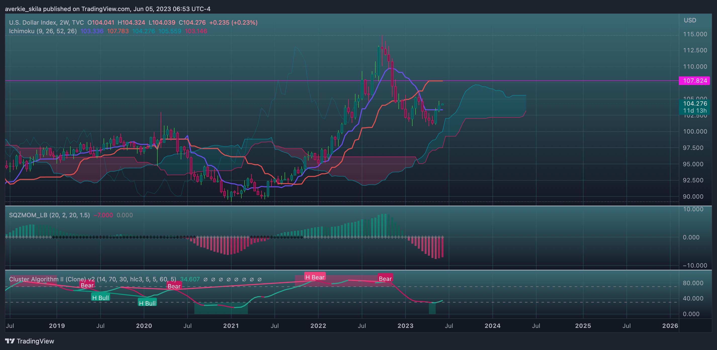Screen dimensions: 717x350
Task: Click the 2021 label on time axis
Action: (x=231, y=326)
